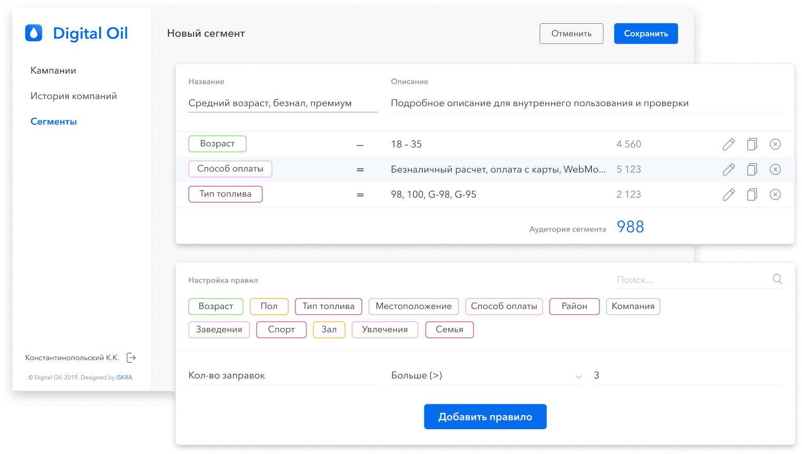Viewport: 802px width, 454px height.
Task: Focus the Название segment name field
Action: click(x=282, y=103)
